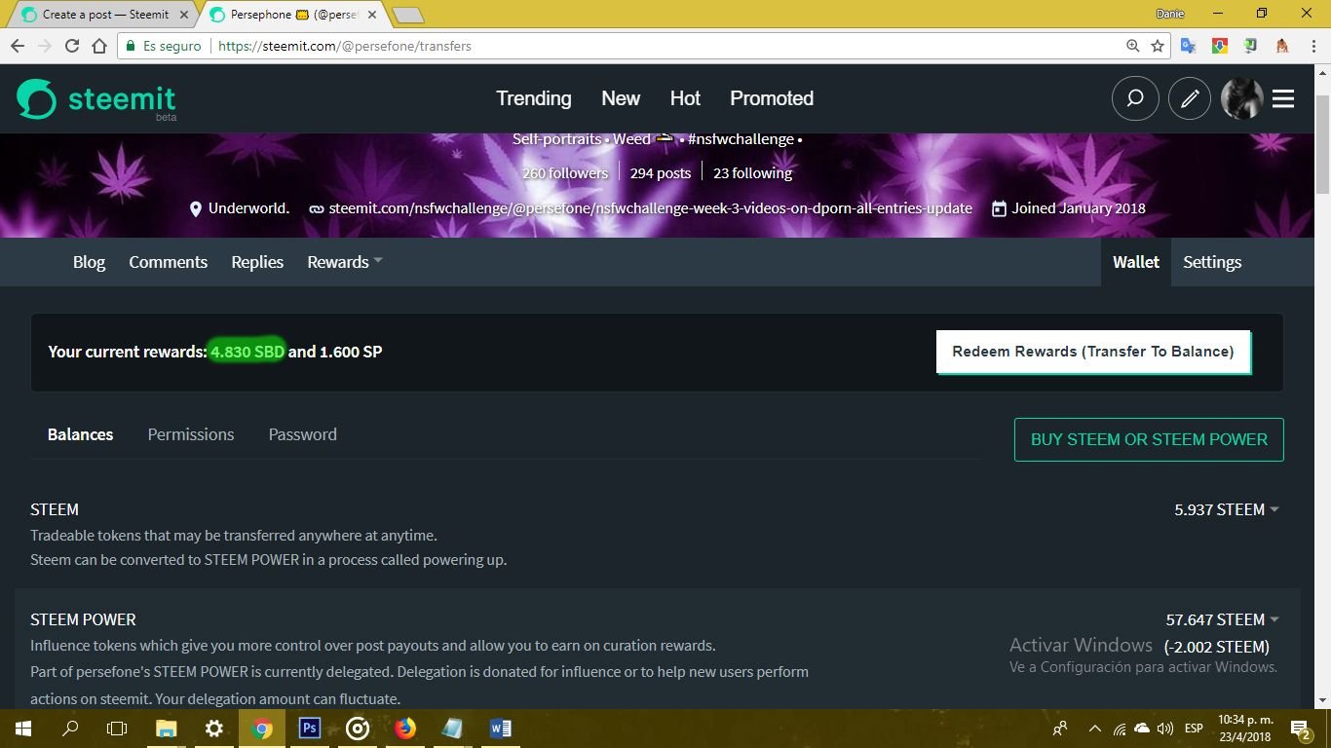Click the Steemit logo
1331x748 pixels.
click(x=96, y=99)
